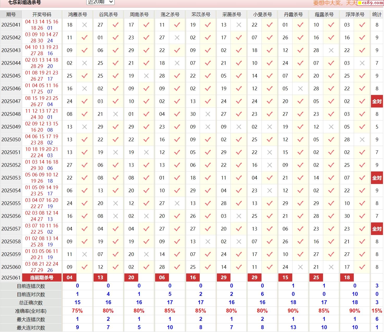The height and width of the screenshot is (332, 384).
Task: Select the 芣苡杀号 column header
Action: 201,15
